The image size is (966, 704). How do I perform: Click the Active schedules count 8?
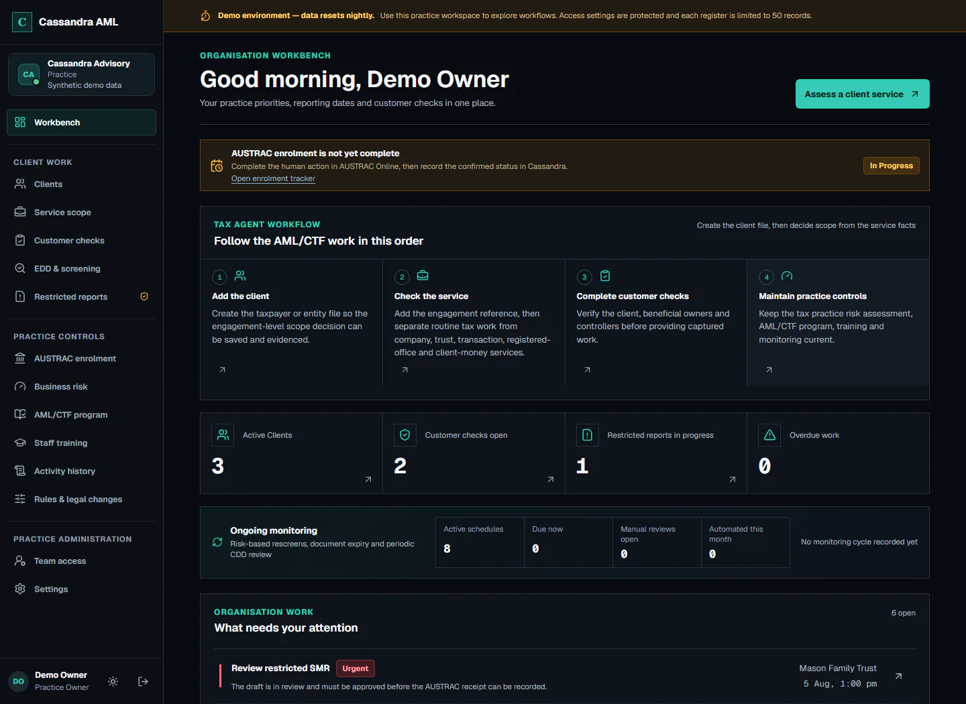tap(447, 548)
